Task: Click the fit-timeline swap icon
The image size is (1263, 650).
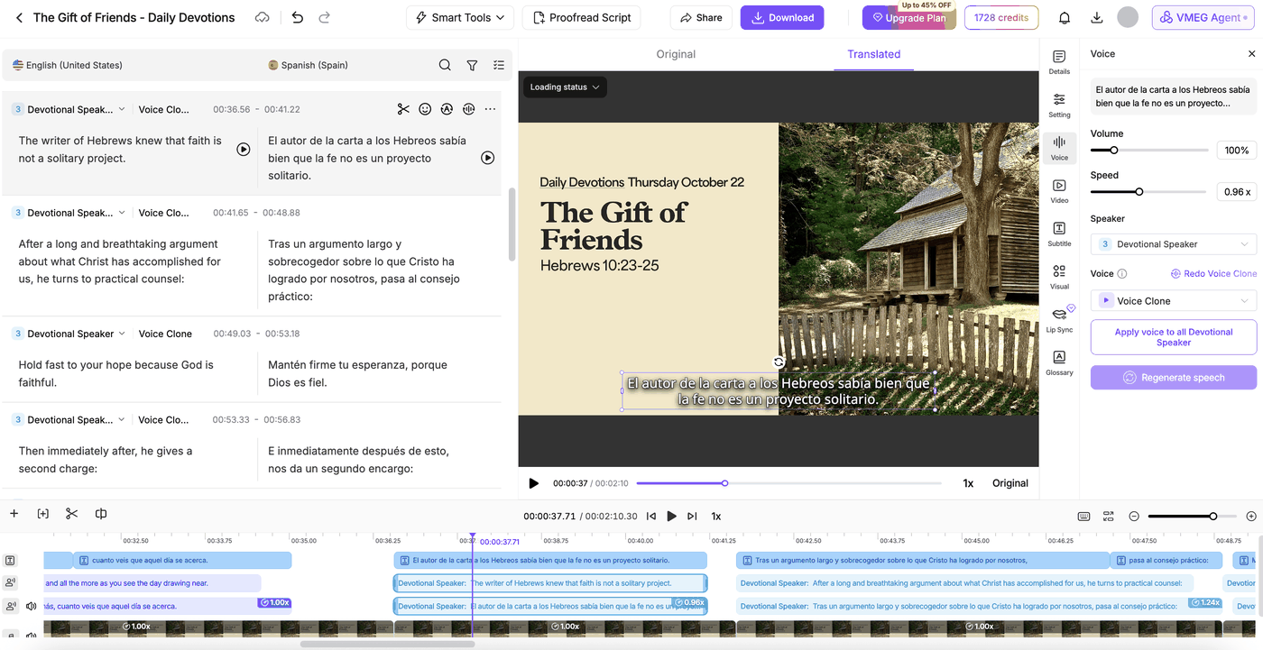Action: coord(1109,517)
